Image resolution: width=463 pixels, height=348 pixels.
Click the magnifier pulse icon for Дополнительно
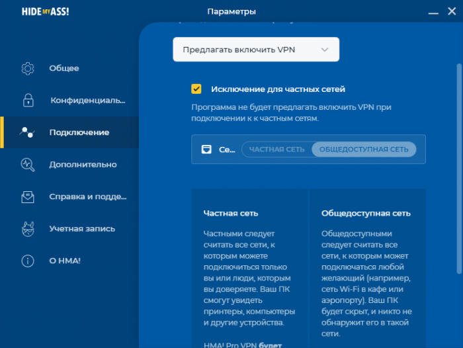[28, 165]
